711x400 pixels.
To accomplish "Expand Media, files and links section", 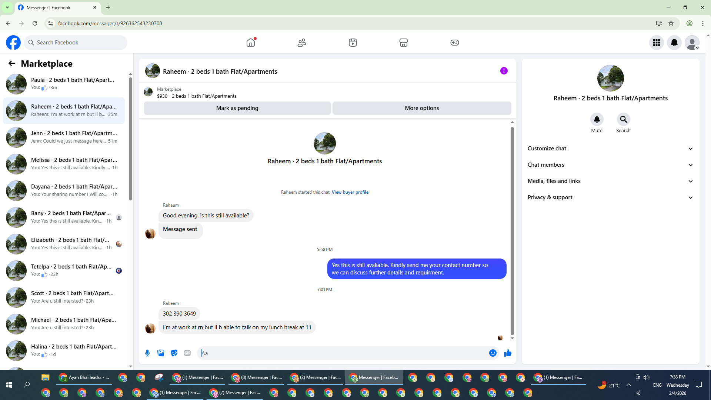I will (x=610, y=181).
